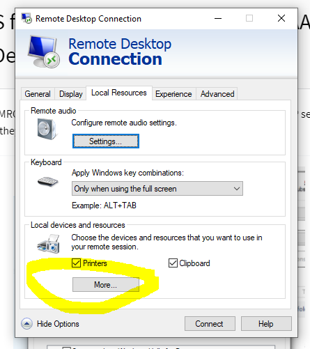The width and height of the screenshot is (310, 349).
Task: Click the remote audio speaker icon
Action: [x=47, y=130]
